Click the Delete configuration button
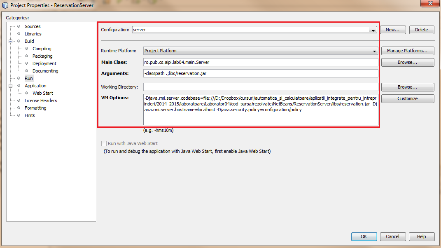The image size is (441, 248). click(421, 30)
